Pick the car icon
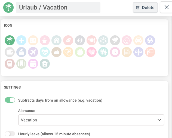Screen dimensions: 172x138 pos(139,40)
